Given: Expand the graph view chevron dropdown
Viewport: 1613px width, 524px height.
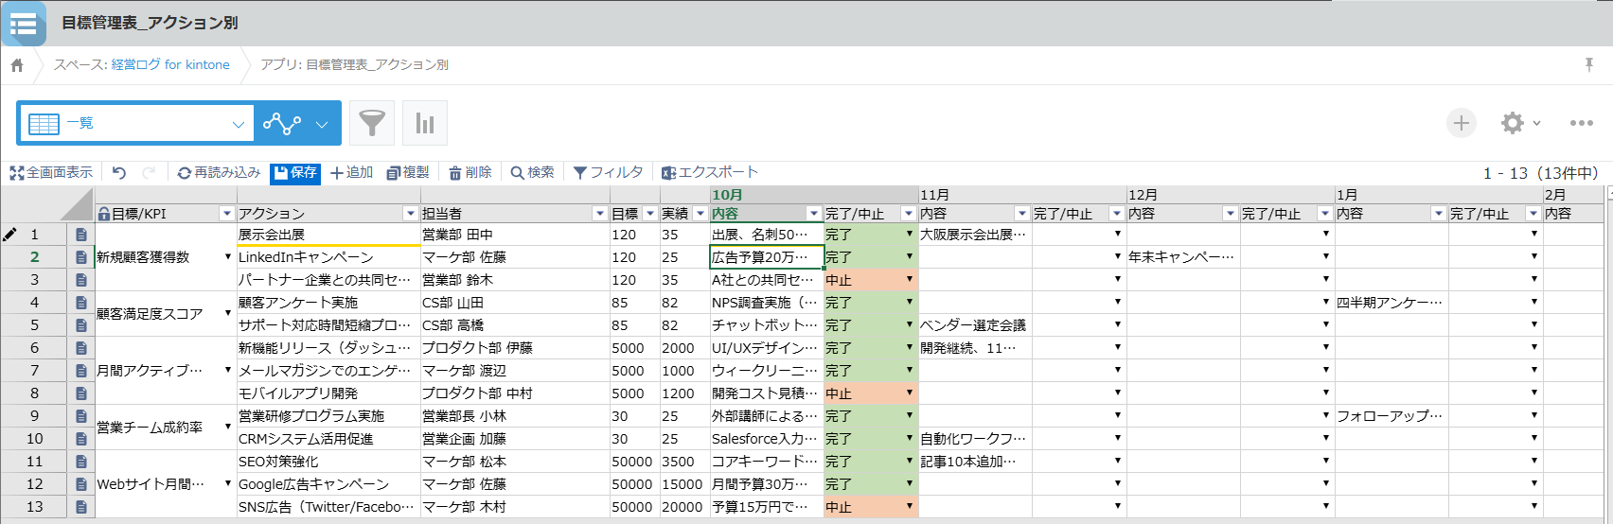Looking at the screenshot, I should (322, 124).
